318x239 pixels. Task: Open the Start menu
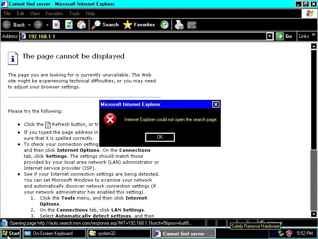11,233
